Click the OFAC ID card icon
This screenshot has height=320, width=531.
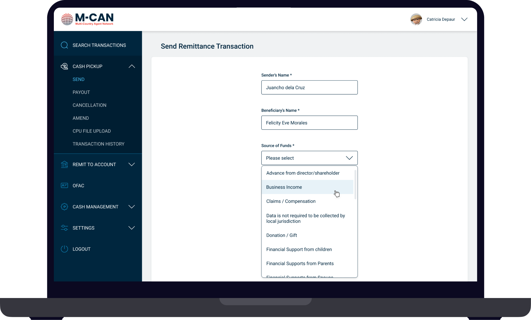(x=64, y=185)
